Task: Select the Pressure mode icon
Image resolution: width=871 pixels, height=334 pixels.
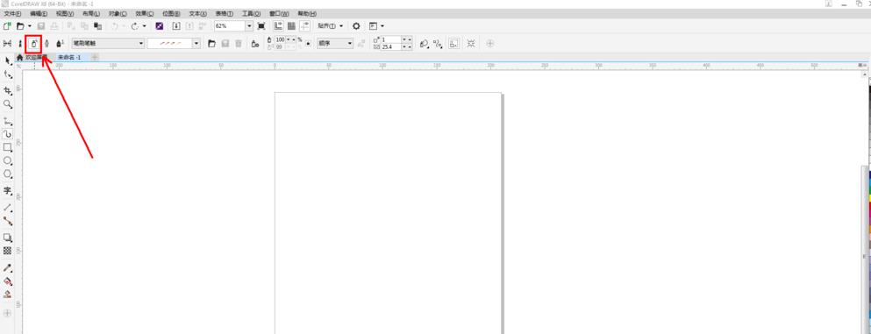Action: [x=60, y=43]
